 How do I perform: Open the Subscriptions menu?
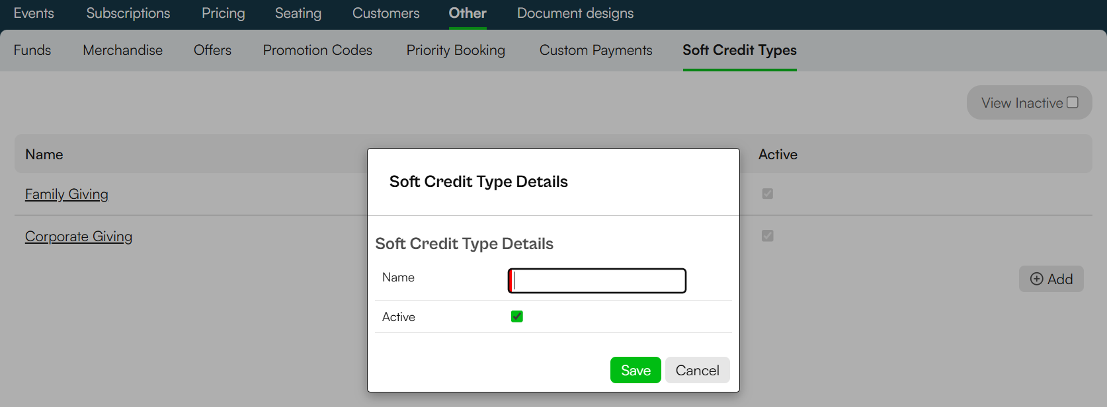tap(128, 13)
